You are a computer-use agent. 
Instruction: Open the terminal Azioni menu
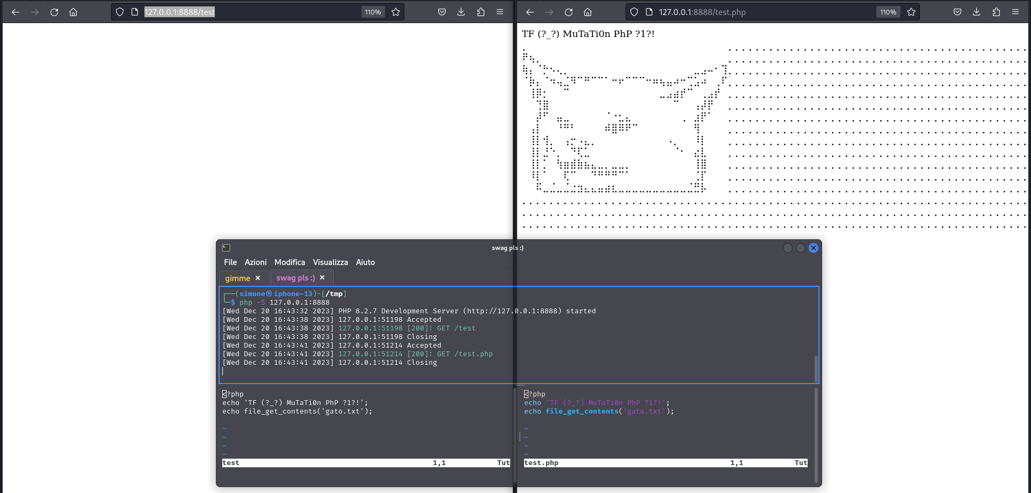[256, 262]
